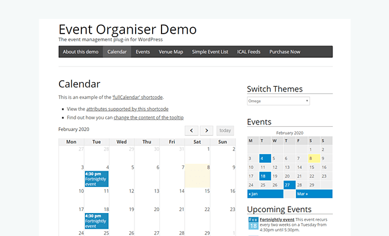Click day 22 in the main calendar
Viewport: 389px width, 236px height.
click(197, 219)
